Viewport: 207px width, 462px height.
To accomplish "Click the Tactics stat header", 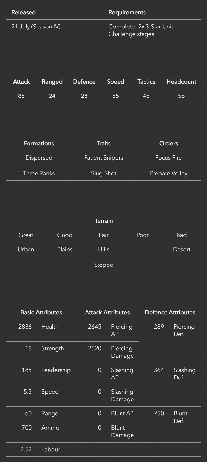I will point(146,82).
